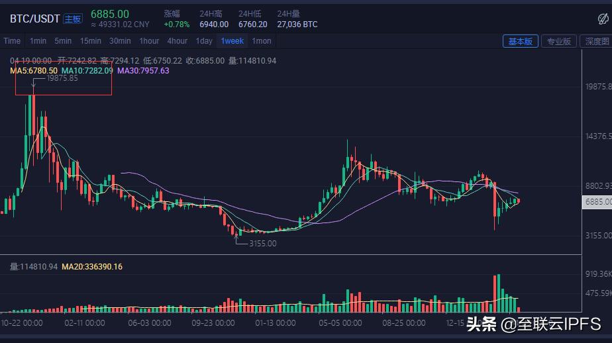Switch to the 5min interval
This screenshot has width=612, height=343.
[x=63, y=41]
